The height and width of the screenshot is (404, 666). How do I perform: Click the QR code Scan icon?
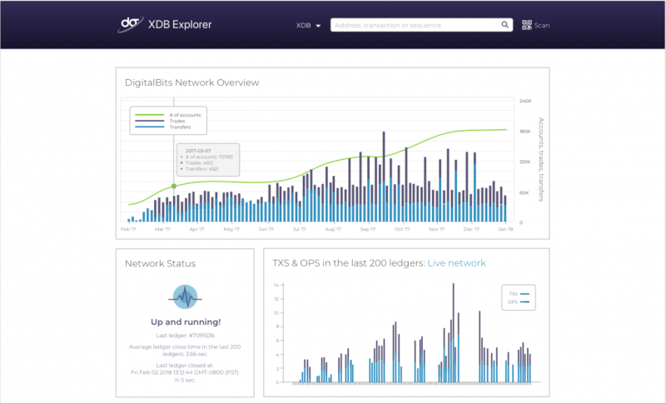pyautogui.click(x=527, y=25)
